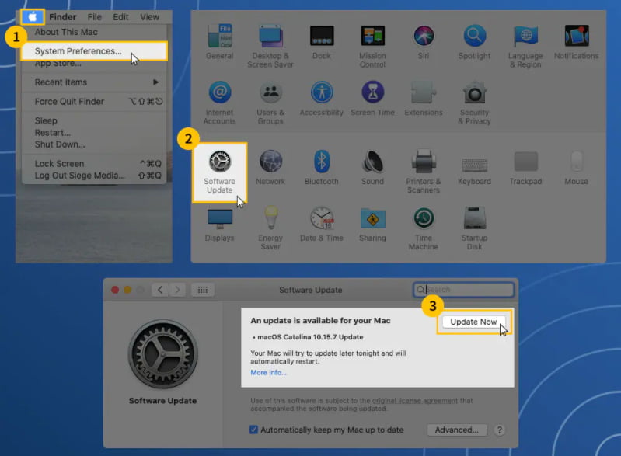Screen dimensions: 621x456
Task: Select Sleep in Apple menu
Action: coord(46,120)
